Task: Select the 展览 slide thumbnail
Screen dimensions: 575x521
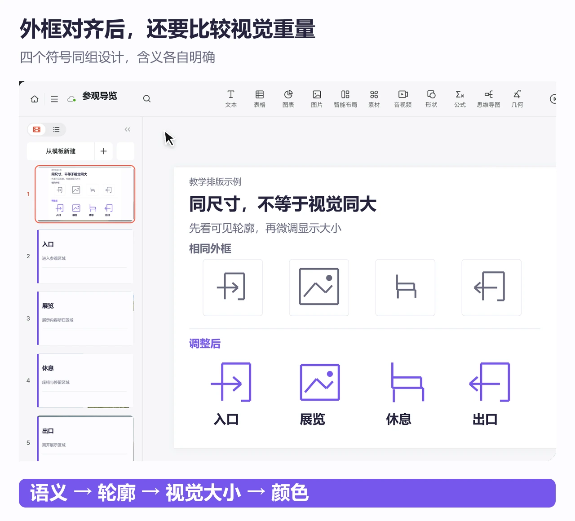Action: (85, 318)
